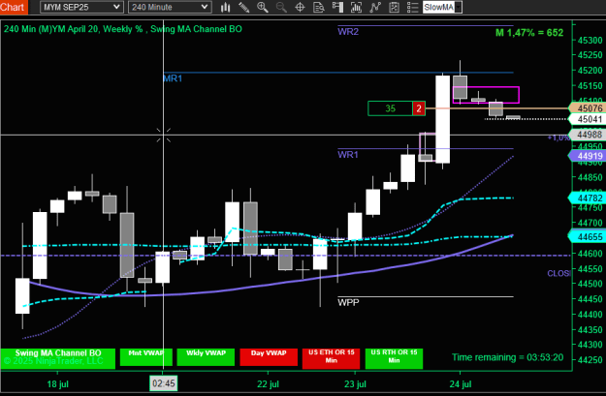Open the chart trader panel icon
This screenshot has width=606, height=396.
point(337,7)
